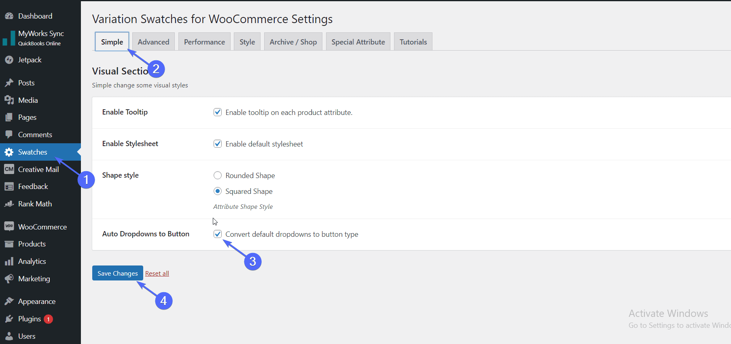Open Dashboard menu label
The image size is (731, 344).
point(35,16)
